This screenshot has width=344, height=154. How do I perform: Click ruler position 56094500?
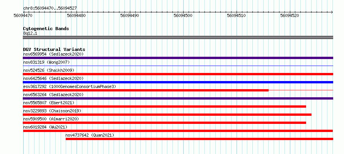click(x=183, y=15)
